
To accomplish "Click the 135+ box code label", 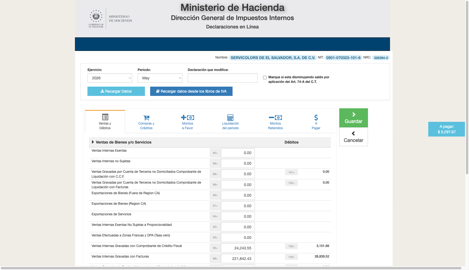I will coord(291,246).
